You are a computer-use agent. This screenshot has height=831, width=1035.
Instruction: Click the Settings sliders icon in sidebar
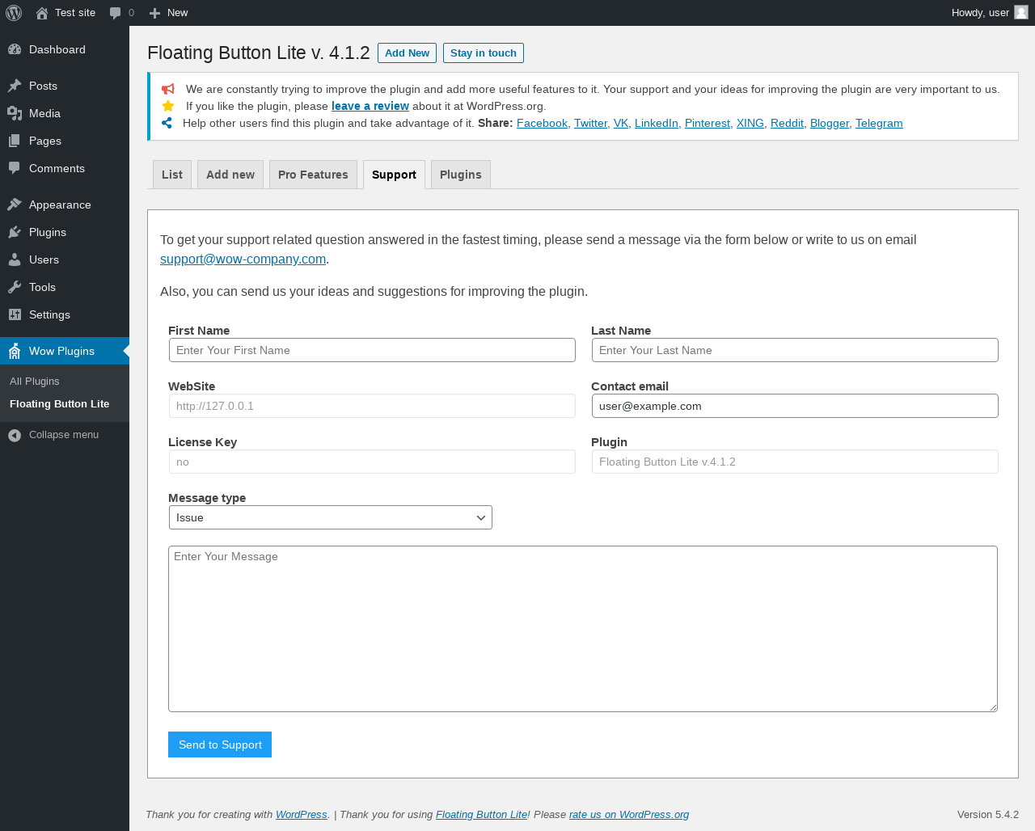pos(15,314)
